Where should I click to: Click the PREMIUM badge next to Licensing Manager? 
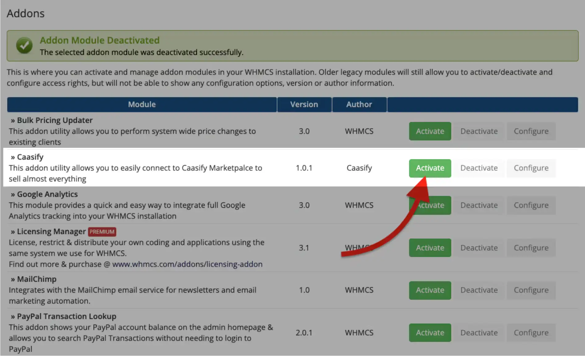pyautogui.click(x=102, y=232)
